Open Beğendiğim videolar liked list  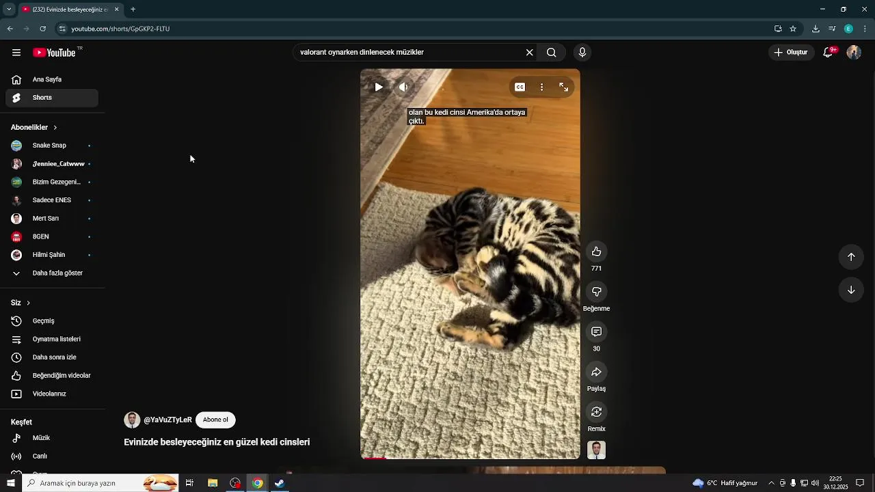click(x=52, y=376)
